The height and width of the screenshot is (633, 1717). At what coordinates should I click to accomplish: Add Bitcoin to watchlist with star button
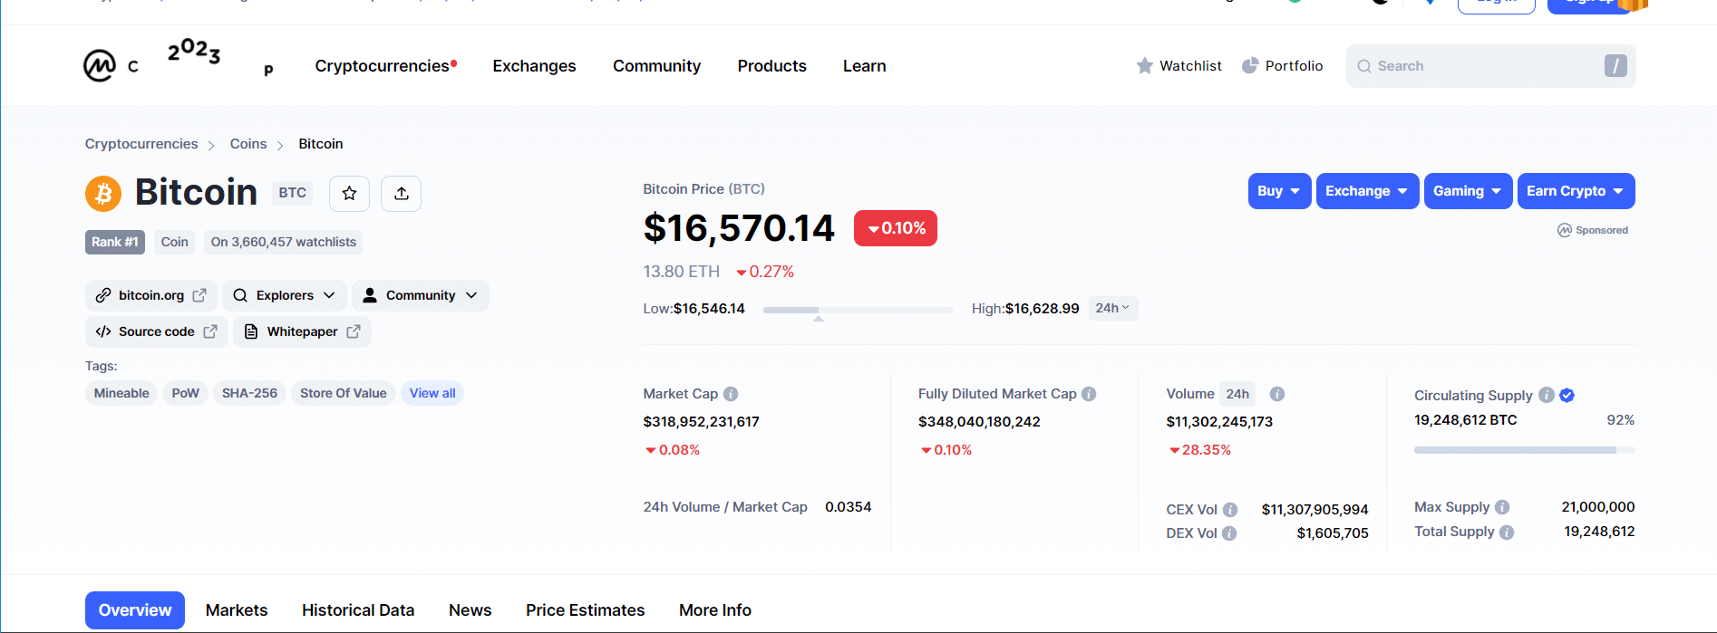tap(349, 193)
